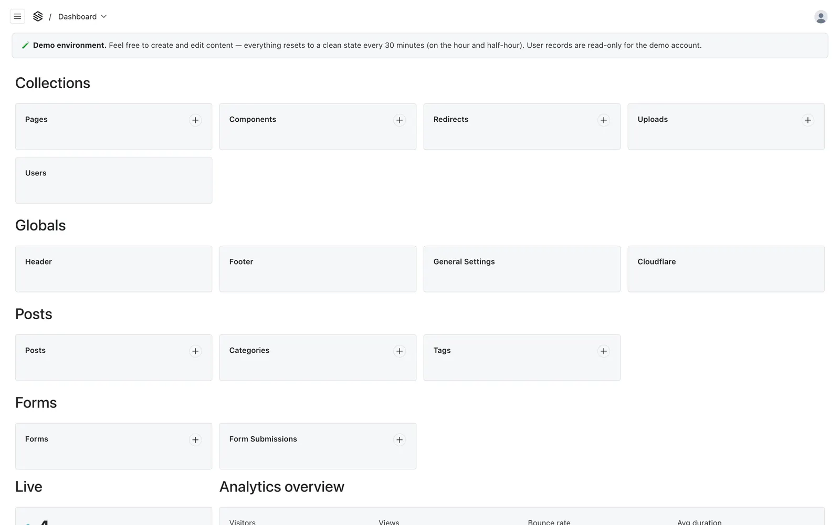Open the Redirects collection card
The width and height of the screenshot is (840, 525).
pos(522,127)
